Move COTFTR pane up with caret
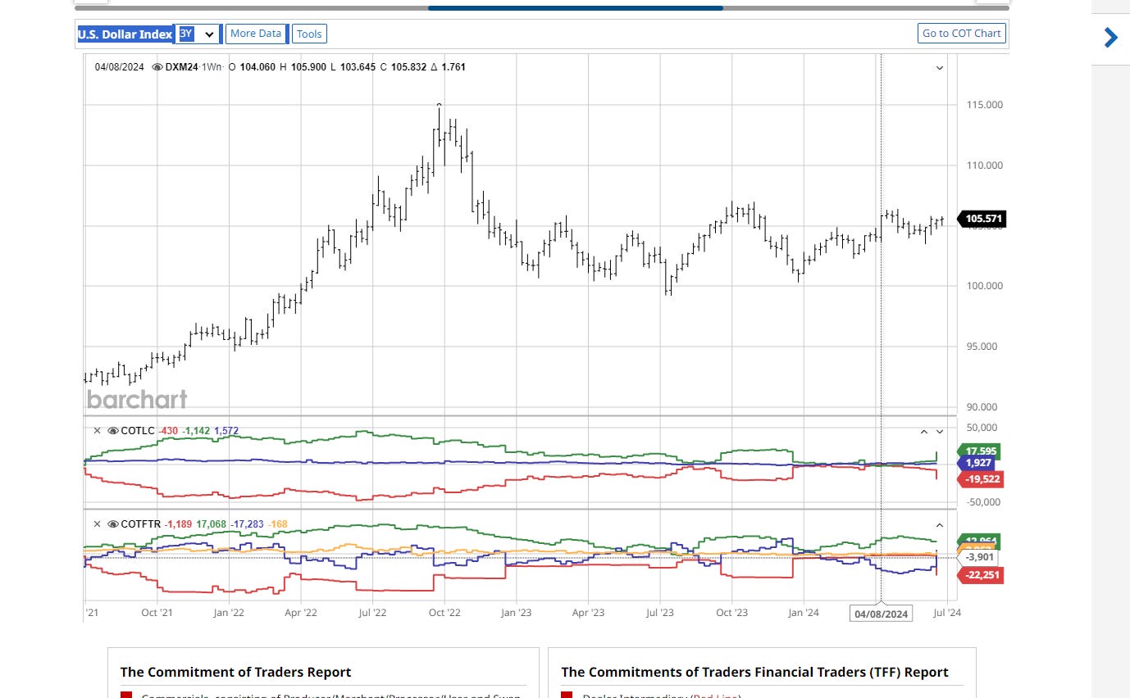 940,525
